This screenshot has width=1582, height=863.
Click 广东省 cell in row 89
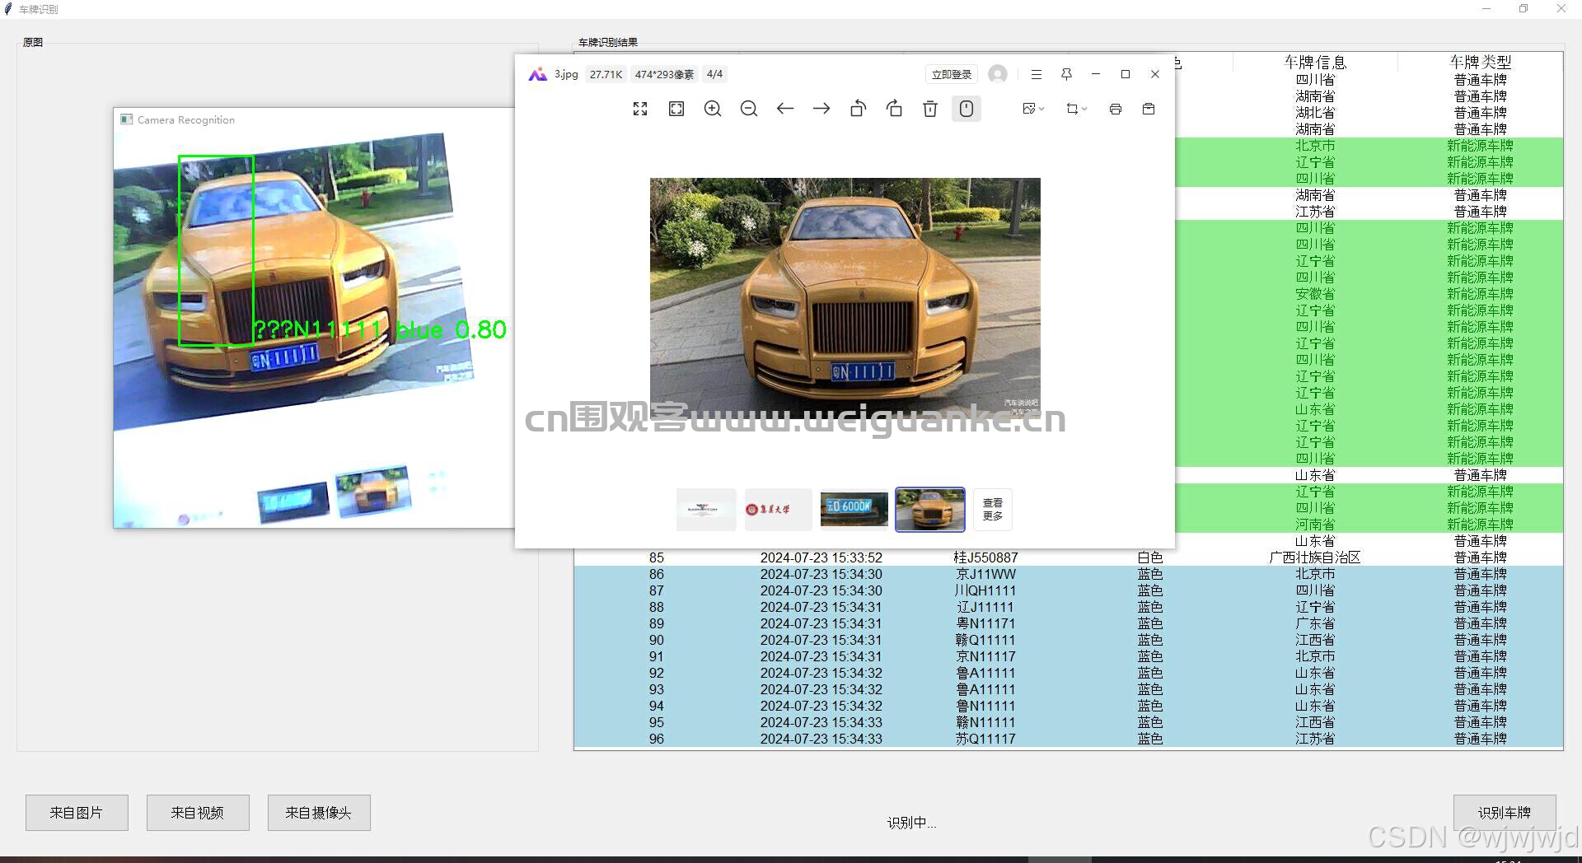click(1315, 623)
